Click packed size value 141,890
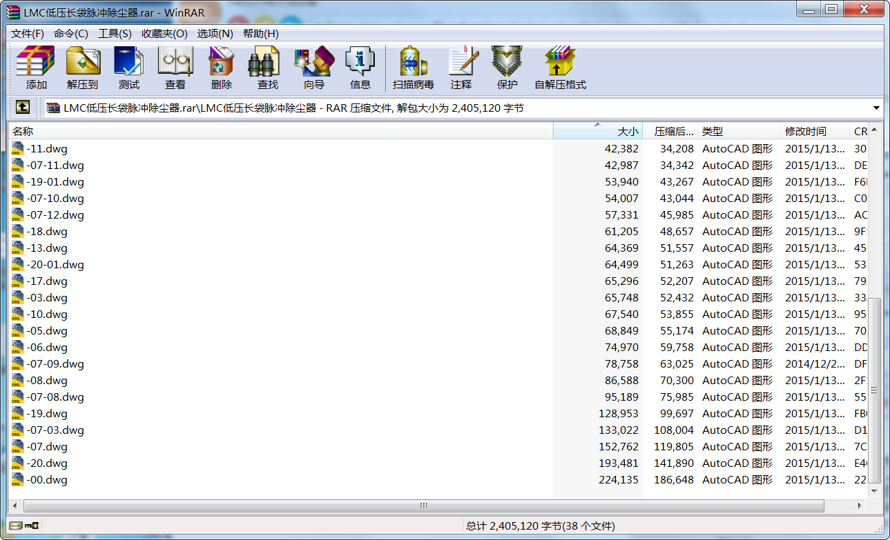890x540 pixels. (x=673, y=463)
